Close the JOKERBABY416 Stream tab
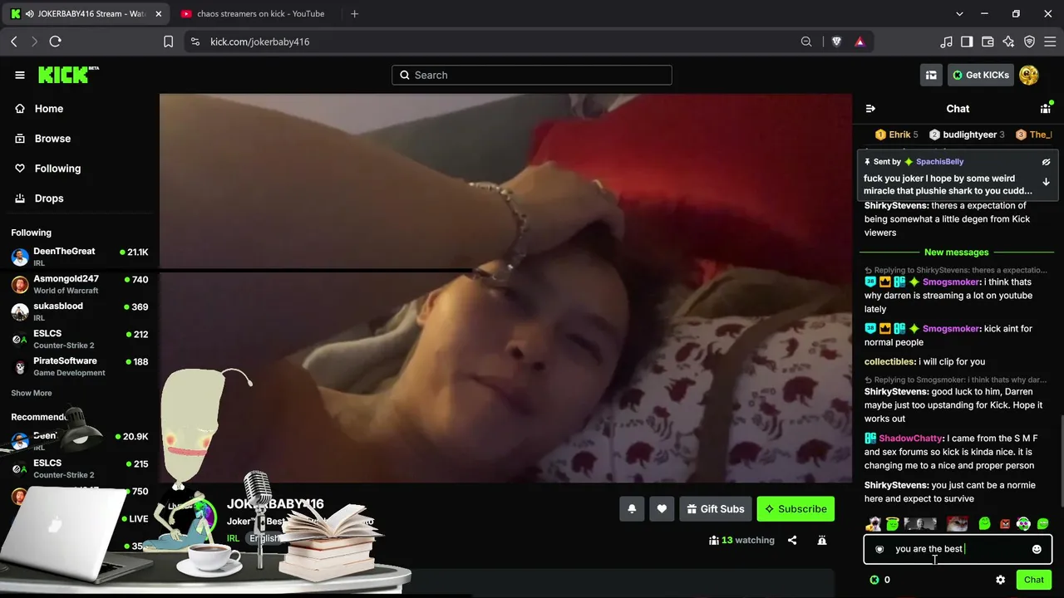This screenshot has width=1064, height=598. pos(159,13)
